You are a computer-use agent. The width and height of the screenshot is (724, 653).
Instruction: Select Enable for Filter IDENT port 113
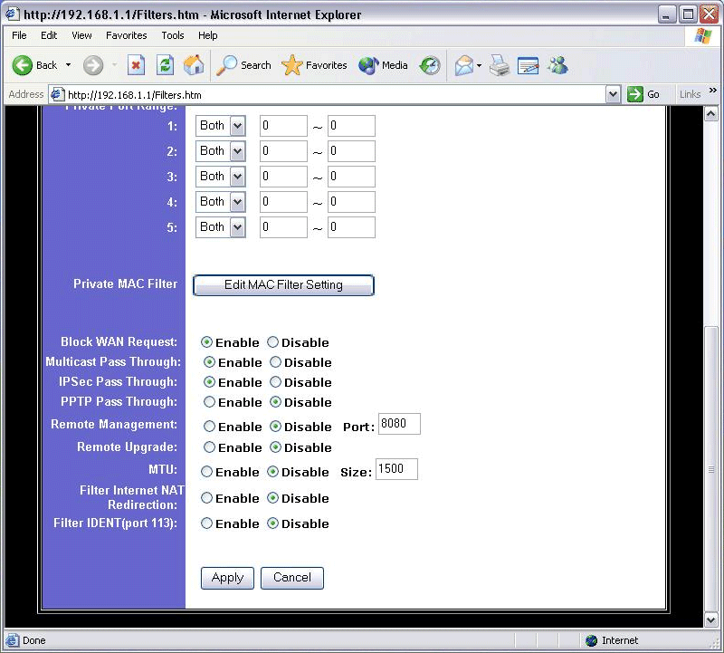tap(206, 523)
